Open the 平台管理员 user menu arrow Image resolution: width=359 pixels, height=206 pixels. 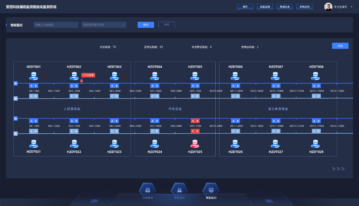click(x=351, y=7)
